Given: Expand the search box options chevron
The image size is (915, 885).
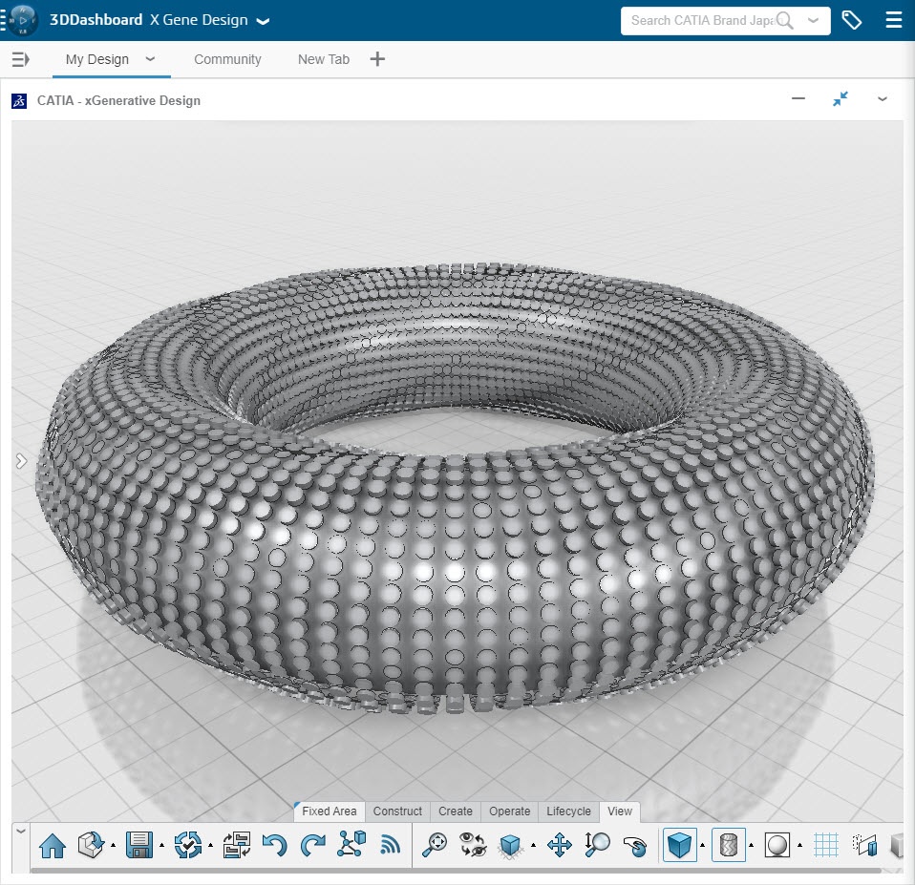Looking at the screenshot, I should pyautogui.click(x=813, y=20).
